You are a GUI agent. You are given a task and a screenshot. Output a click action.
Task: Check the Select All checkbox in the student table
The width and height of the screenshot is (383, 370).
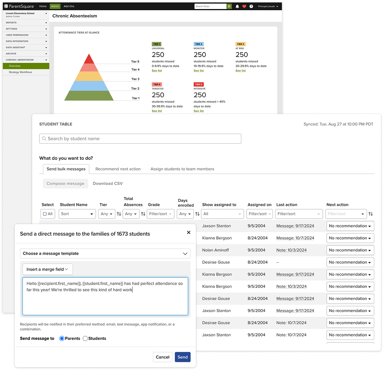[44, 214]
